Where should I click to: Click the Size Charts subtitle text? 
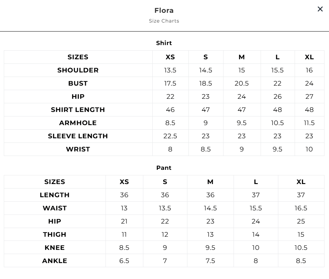(164, 21)
